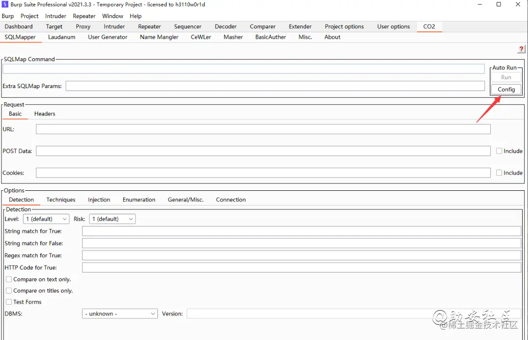Viewport: 528px width, 340px height.
Task: Open the Window menu
Action: tap(112, 16)
